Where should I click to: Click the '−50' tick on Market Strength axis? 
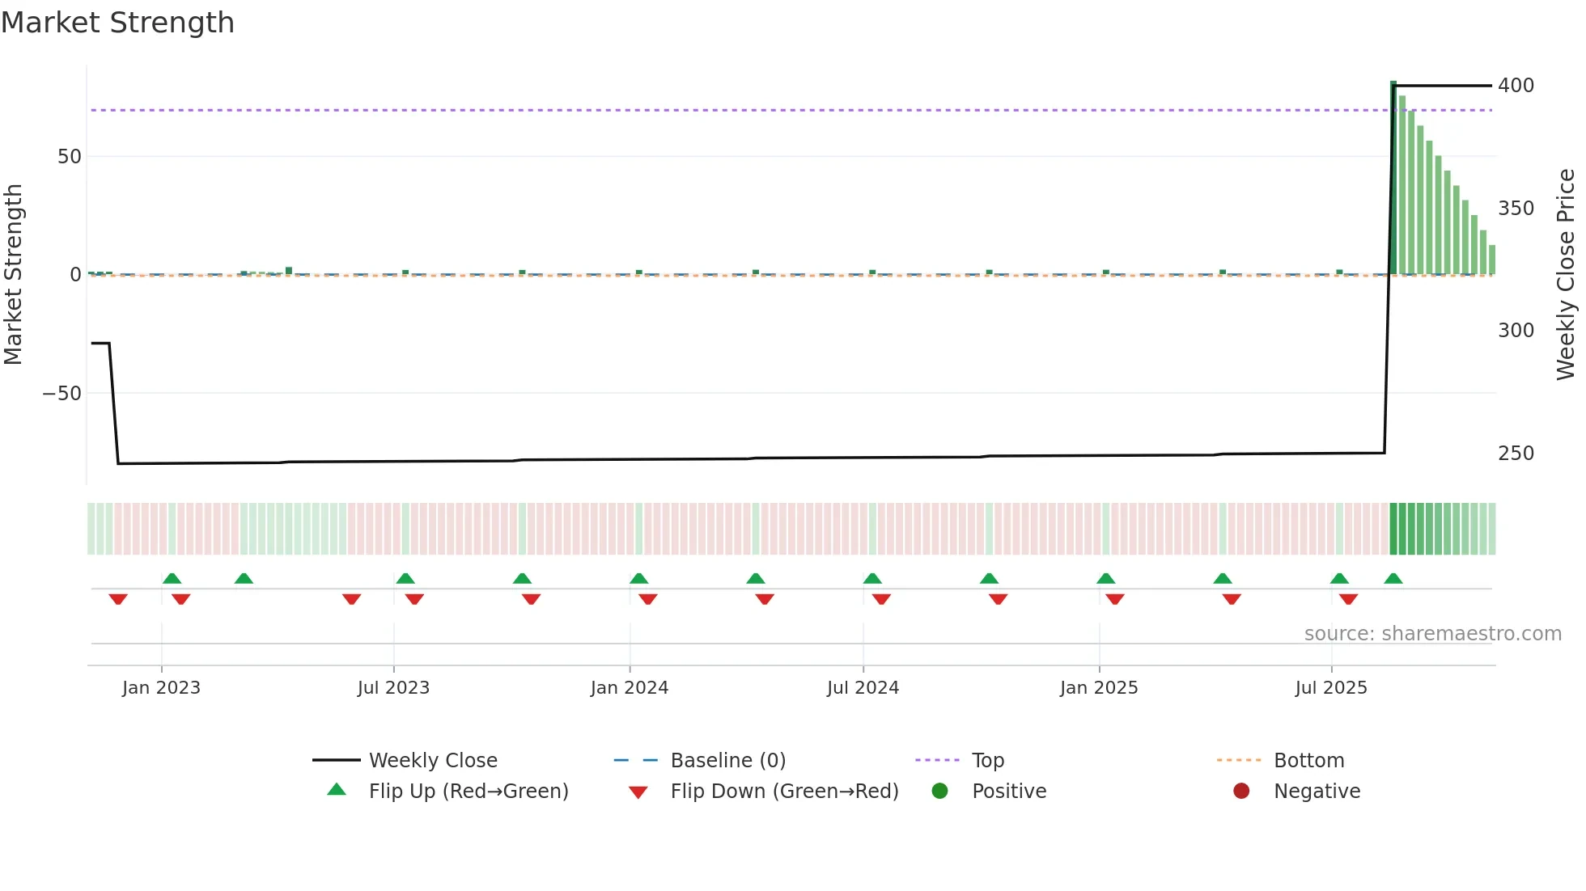(62, 394)
